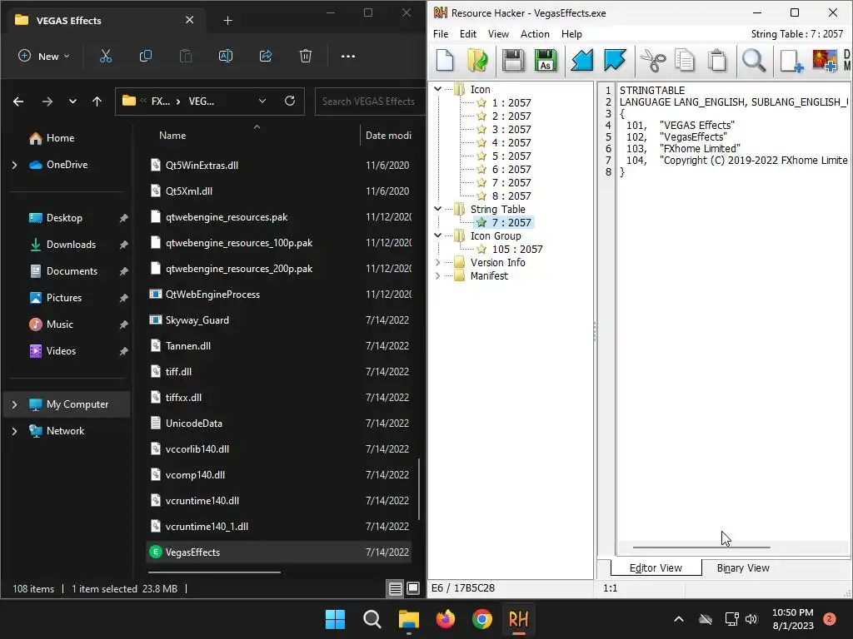Screen dimensions: 853x639
Task: Click the New button in File Explorer
Action: pos(43,56)
